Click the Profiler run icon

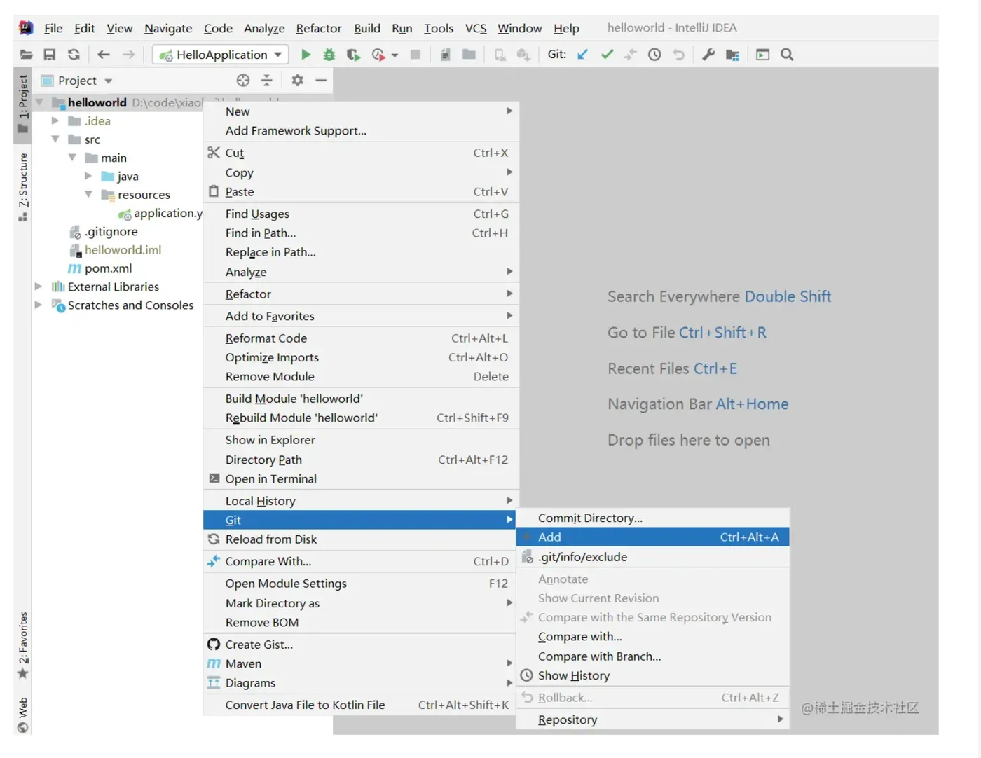point(378,55)
